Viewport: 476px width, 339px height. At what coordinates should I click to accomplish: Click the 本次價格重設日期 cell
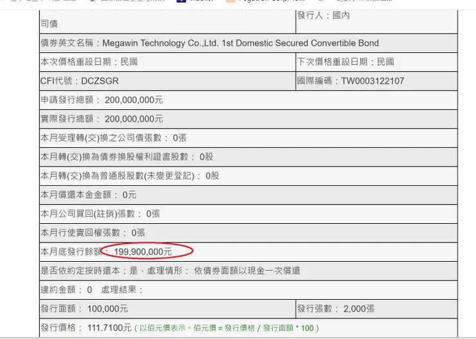pos(168,62)
